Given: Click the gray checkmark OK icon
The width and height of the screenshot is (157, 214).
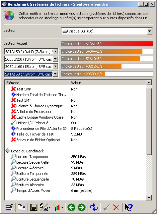Looking at the screenshot, I should coord(106,207).
